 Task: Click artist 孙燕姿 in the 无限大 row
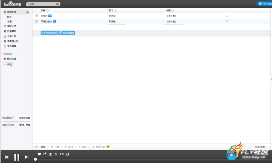[x=112, y=16]
